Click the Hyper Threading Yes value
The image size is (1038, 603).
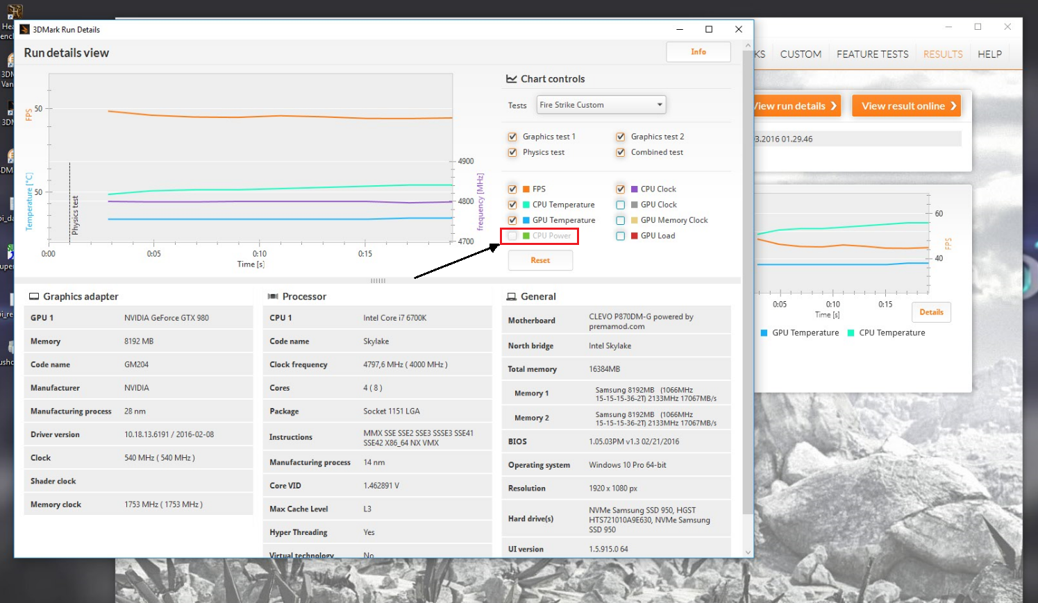click(369, 532)
